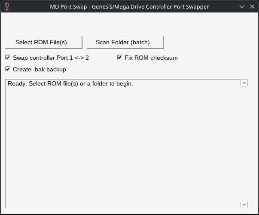This screenshot has width=259, height=215.
Task: Disable the Fix ROM checksum checkbox
Action: [119, 57]
